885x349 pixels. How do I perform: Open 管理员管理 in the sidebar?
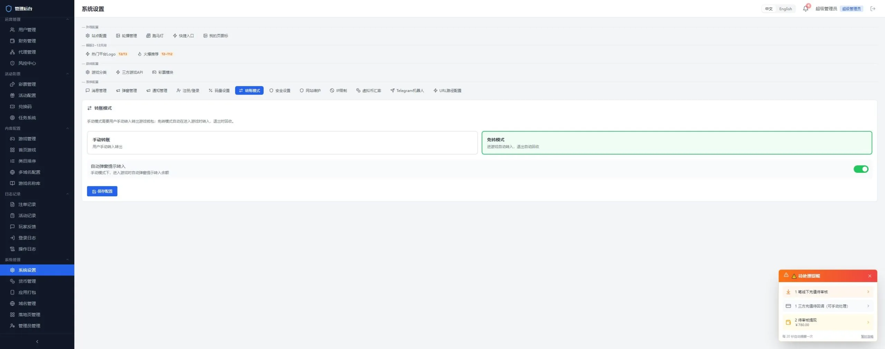tap(37, 326)
